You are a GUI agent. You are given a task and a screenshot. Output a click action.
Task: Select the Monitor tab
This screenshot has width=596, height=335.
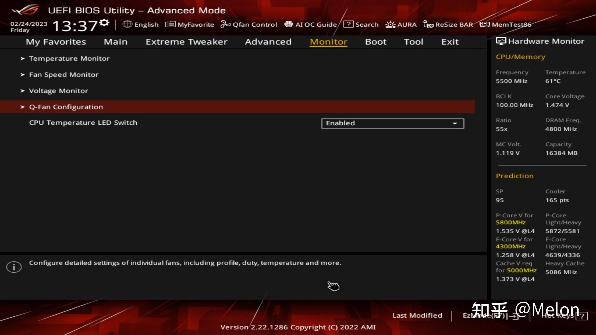pos(328,42)
